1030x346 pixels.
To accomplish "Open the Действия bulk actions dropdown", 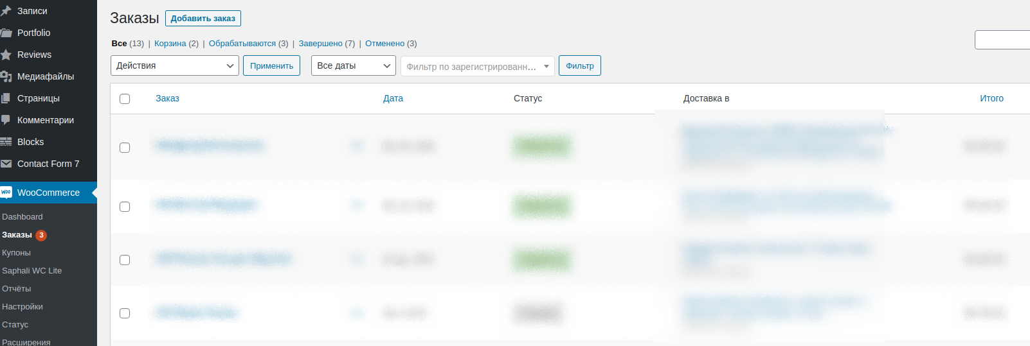I will (174, 65).
